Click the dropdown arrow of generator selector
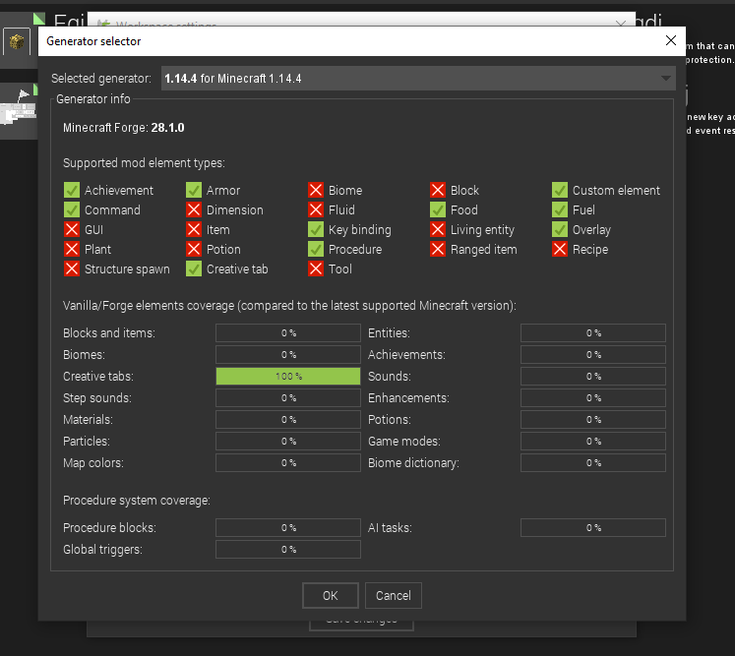 coord(665,79)
